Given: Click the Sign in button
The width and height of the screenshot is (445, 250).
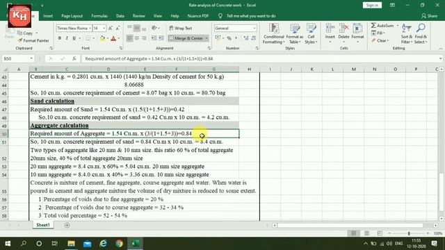Looking at the screenshot, I should (x=372, y=5).
